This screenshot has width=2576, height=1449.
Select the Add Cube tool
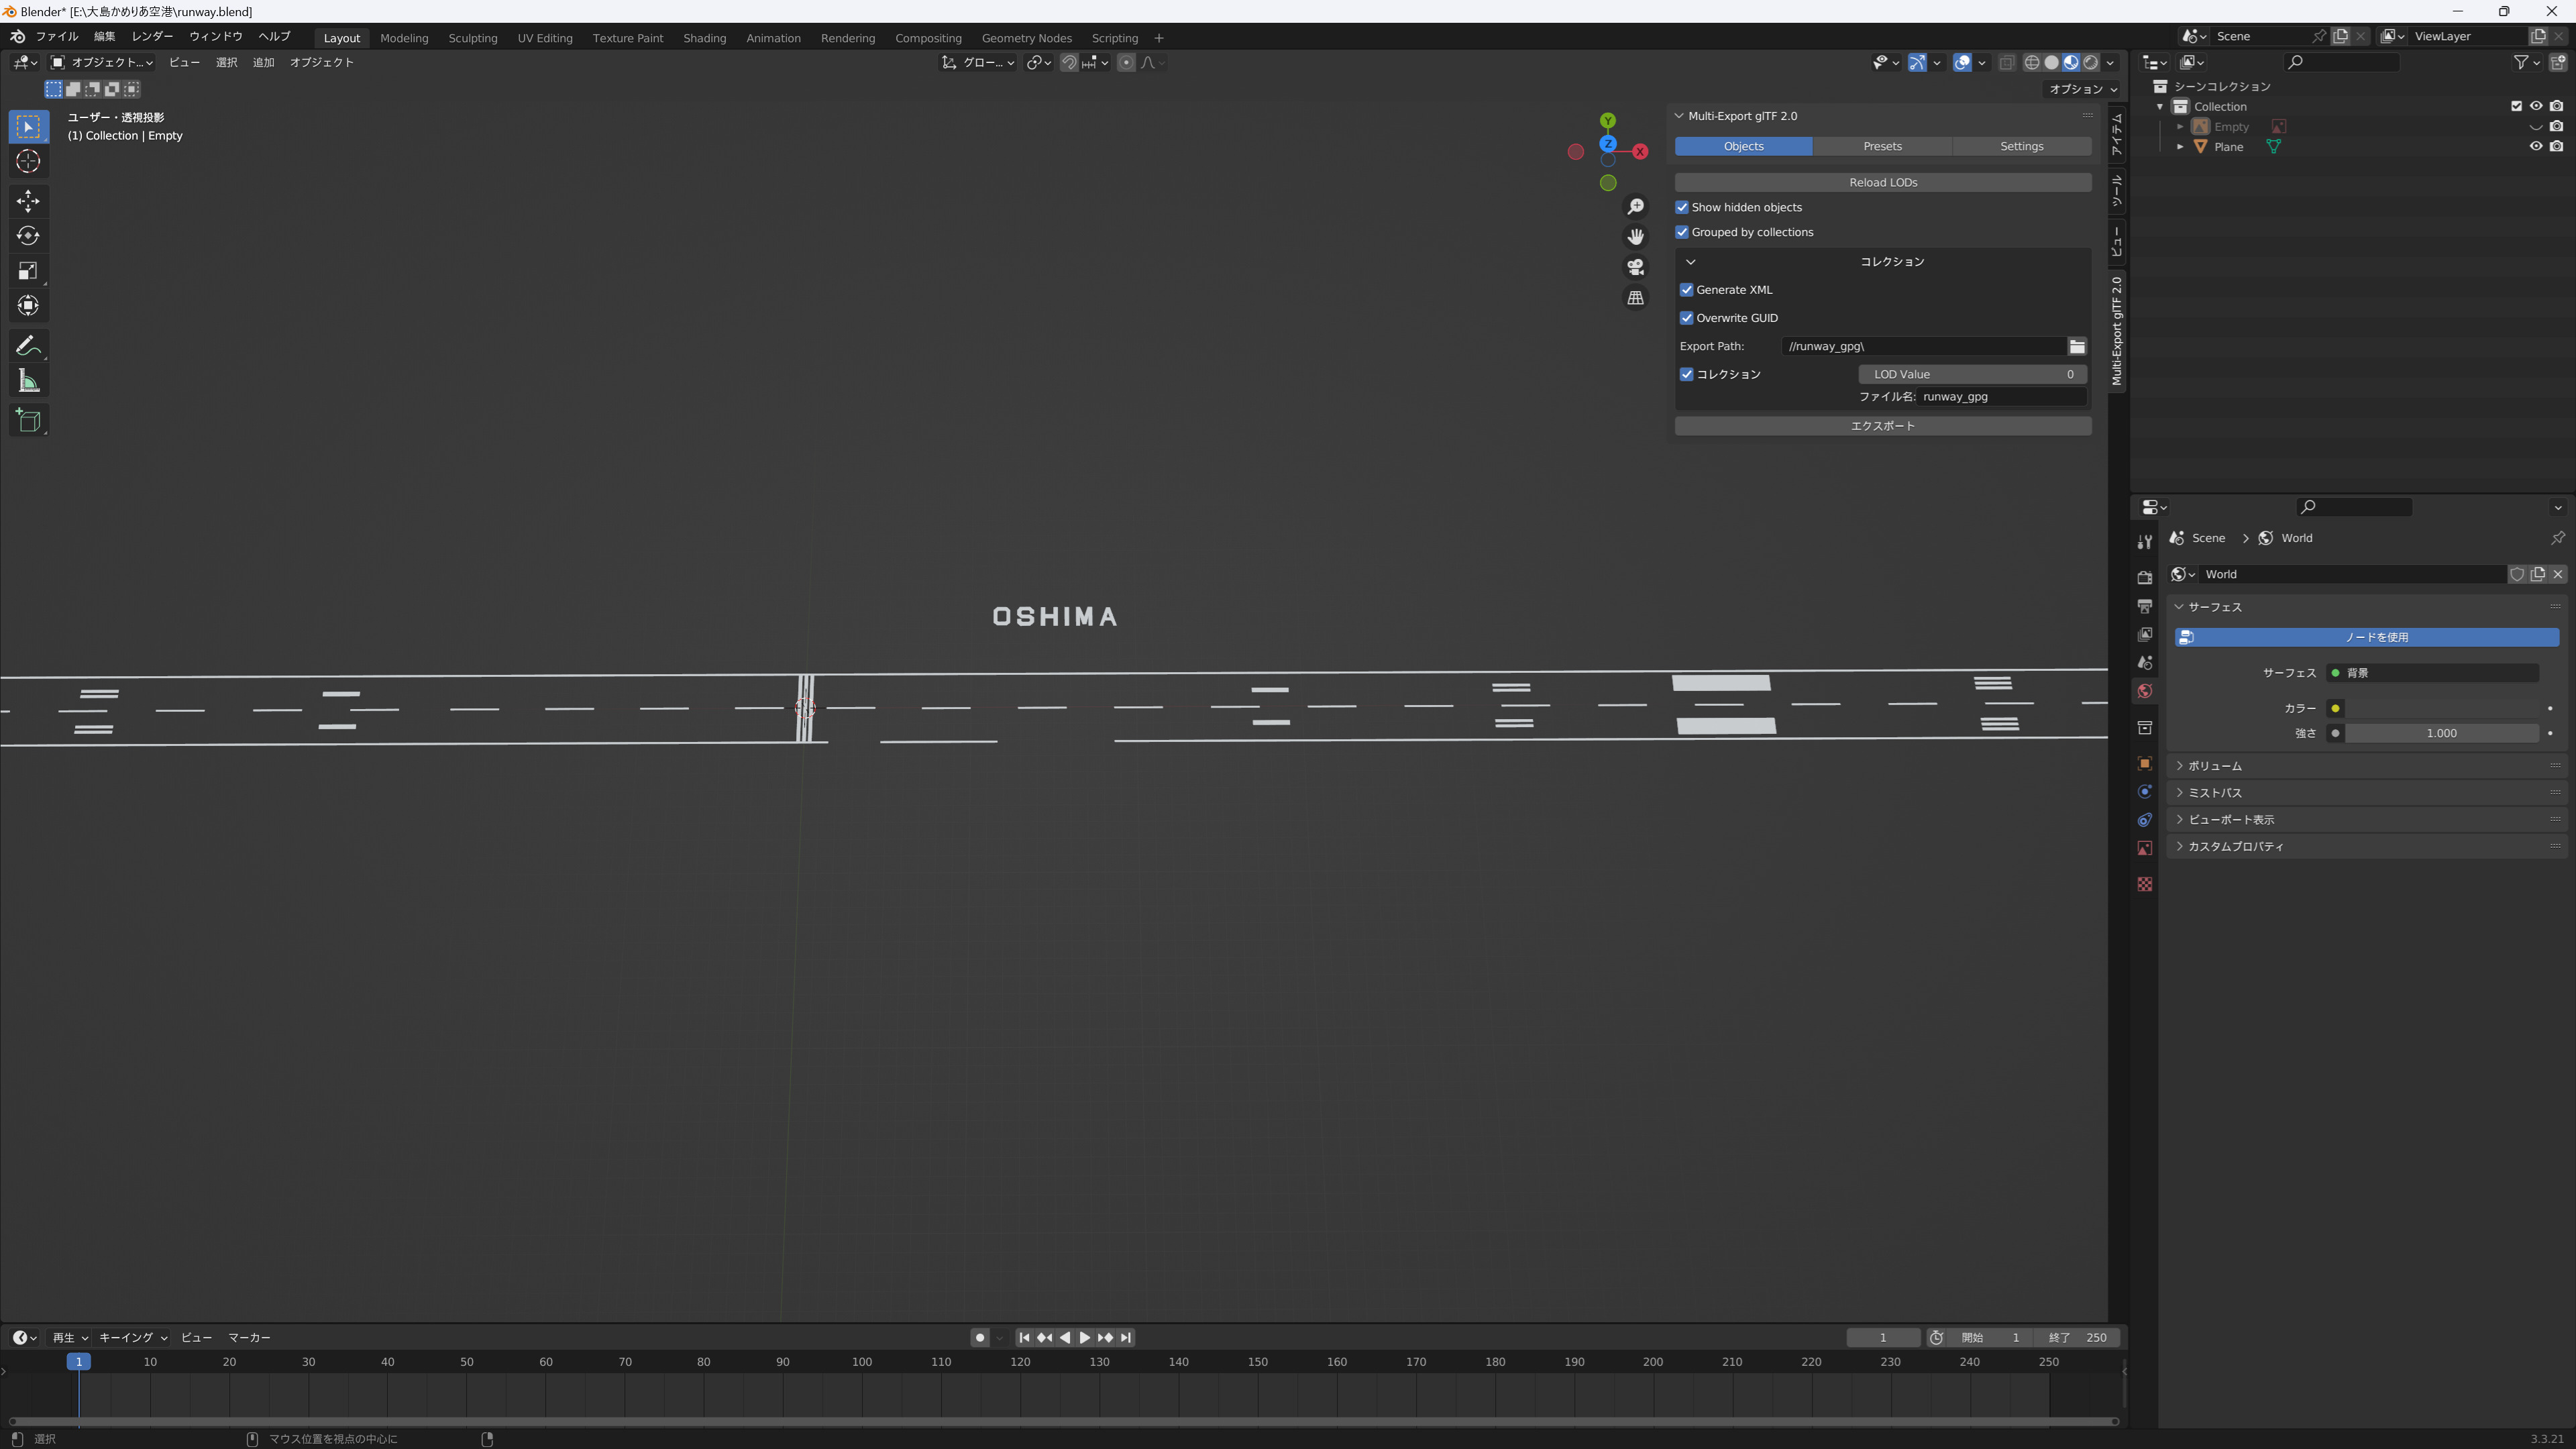coord(28,421)
